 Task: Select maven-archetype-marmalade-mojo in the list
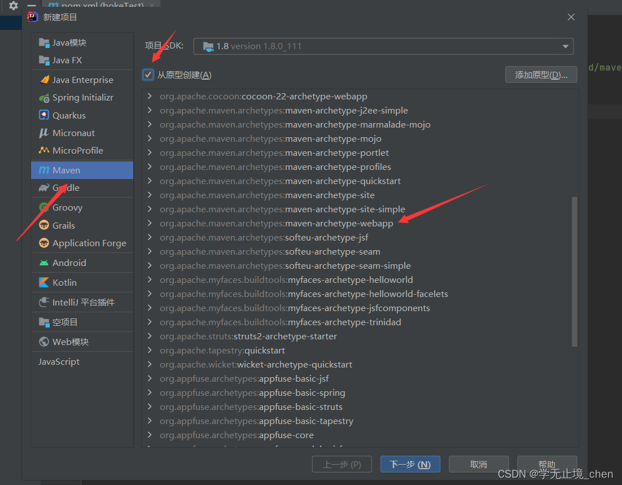tap(295, 125)
